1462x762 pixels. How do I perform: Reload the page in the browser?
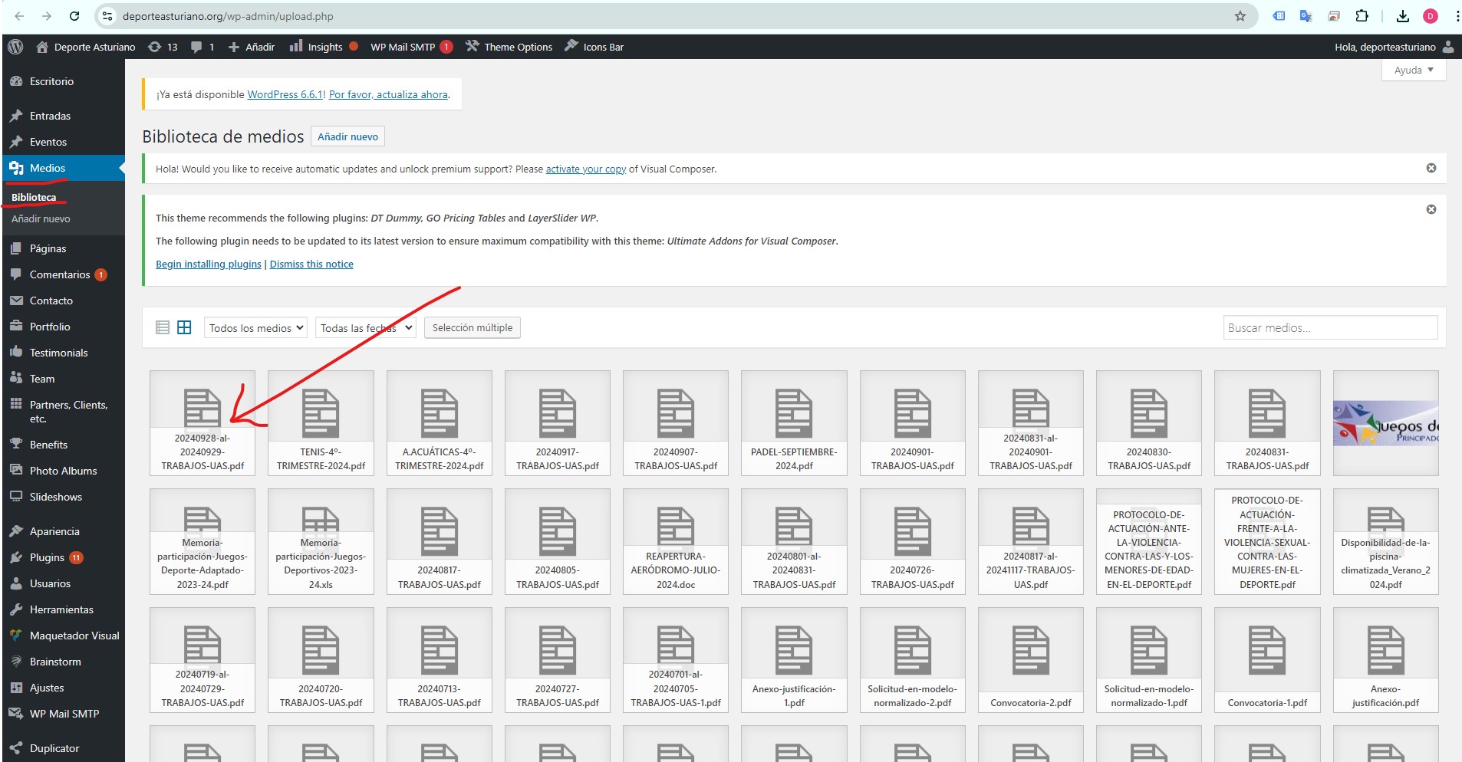click(74, 16)
